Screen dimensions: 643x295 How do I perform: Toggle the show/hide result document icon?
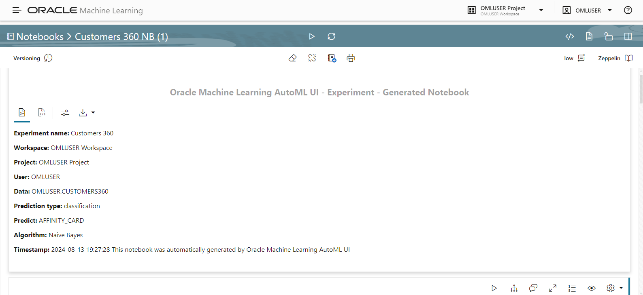tap(589, 36)
